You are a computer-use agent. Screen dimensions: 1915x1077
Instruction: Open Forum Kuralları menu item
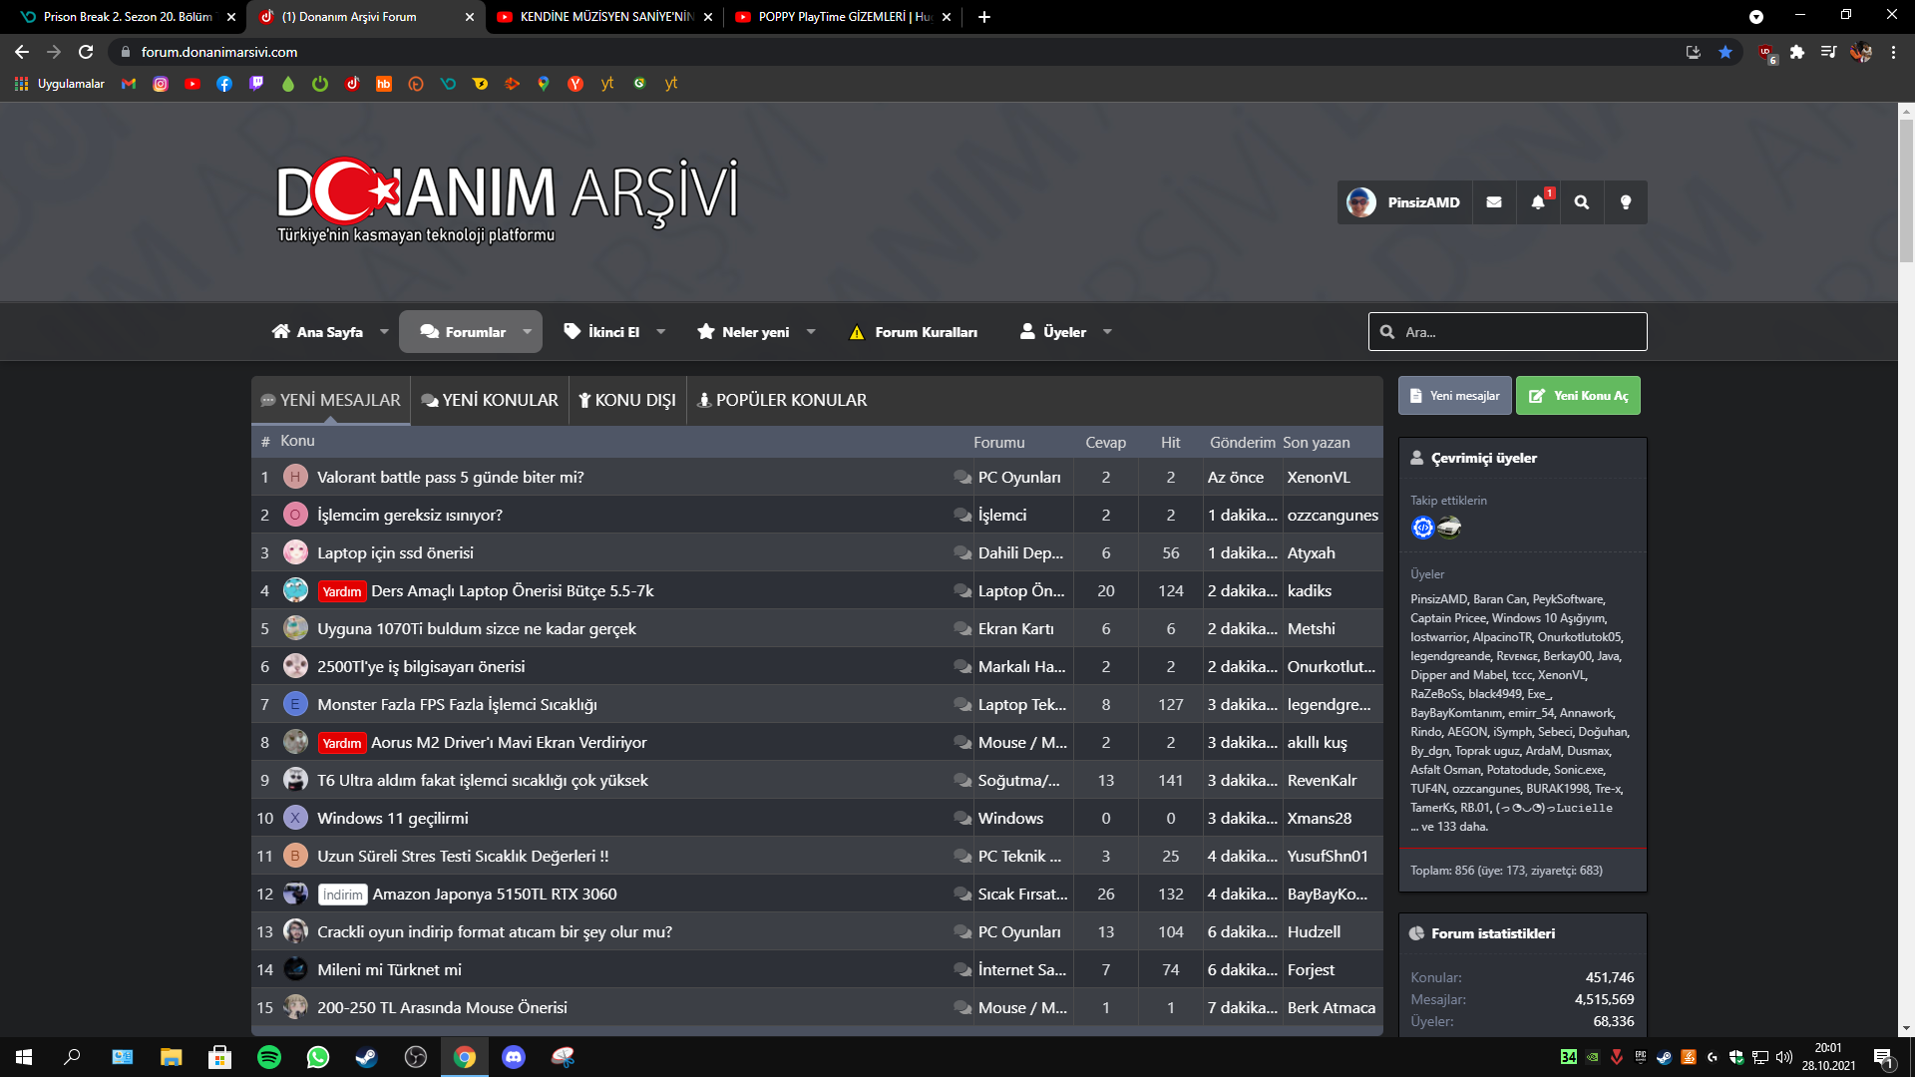click(914, 332)
